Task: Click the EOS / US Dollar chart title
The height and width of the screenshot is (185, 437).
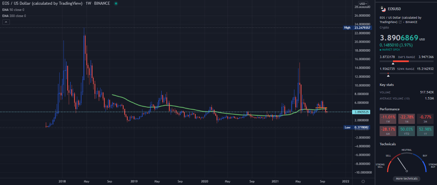Action: [42, 3]
